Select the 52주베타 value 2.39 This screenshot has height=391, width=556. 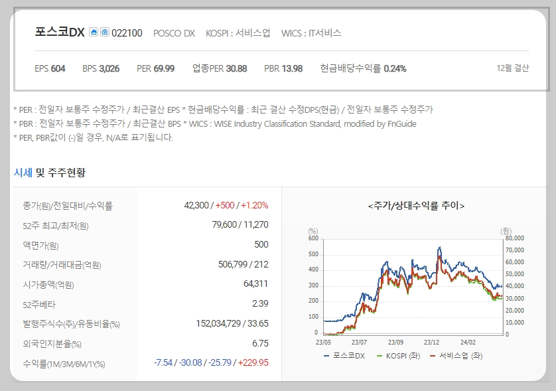coord(260,304)
